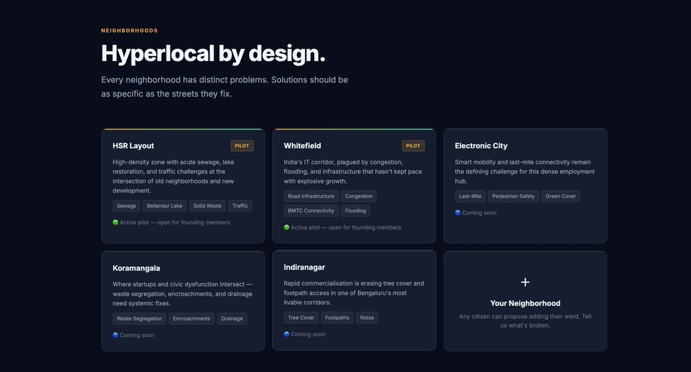Click 'Coming soon' text in Electronic City card

[479, 213]
